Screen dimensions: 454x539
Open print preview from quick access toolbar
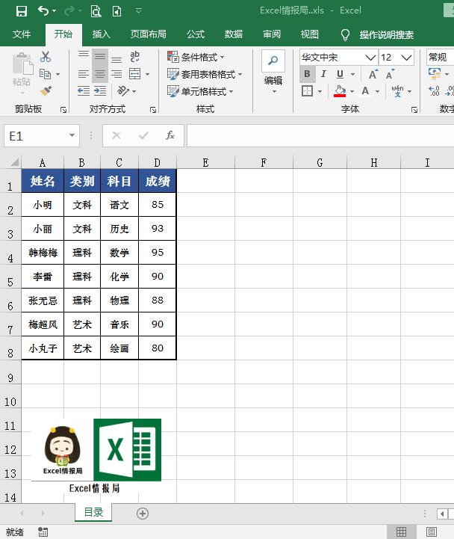(x=96, y=11)
